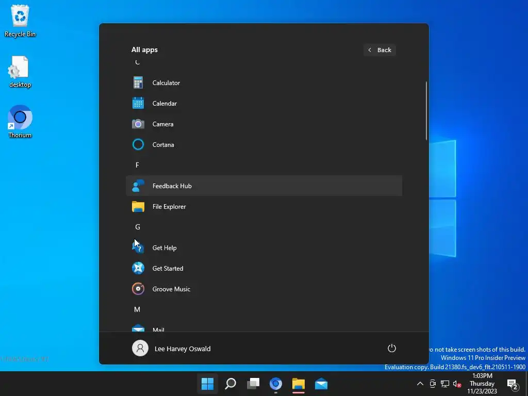Click the Lee Harvey Oswald account name
Screen dimensions: 528x396
[183, 349]
